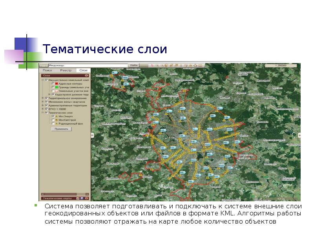
Task: Click the МосЭнерго layer warning icon
Action: tap(57, 116)
